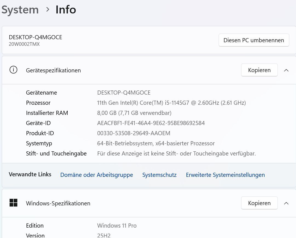The image size is (296, 238).
Task: Open the Domäne oder Arbeitsgruppe link
Action: [x=96, y=175]
